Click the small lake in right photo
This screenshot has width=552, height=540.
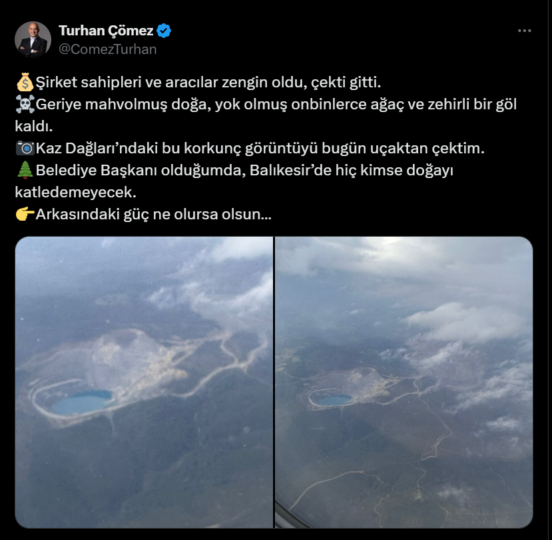tap(334, 399)
